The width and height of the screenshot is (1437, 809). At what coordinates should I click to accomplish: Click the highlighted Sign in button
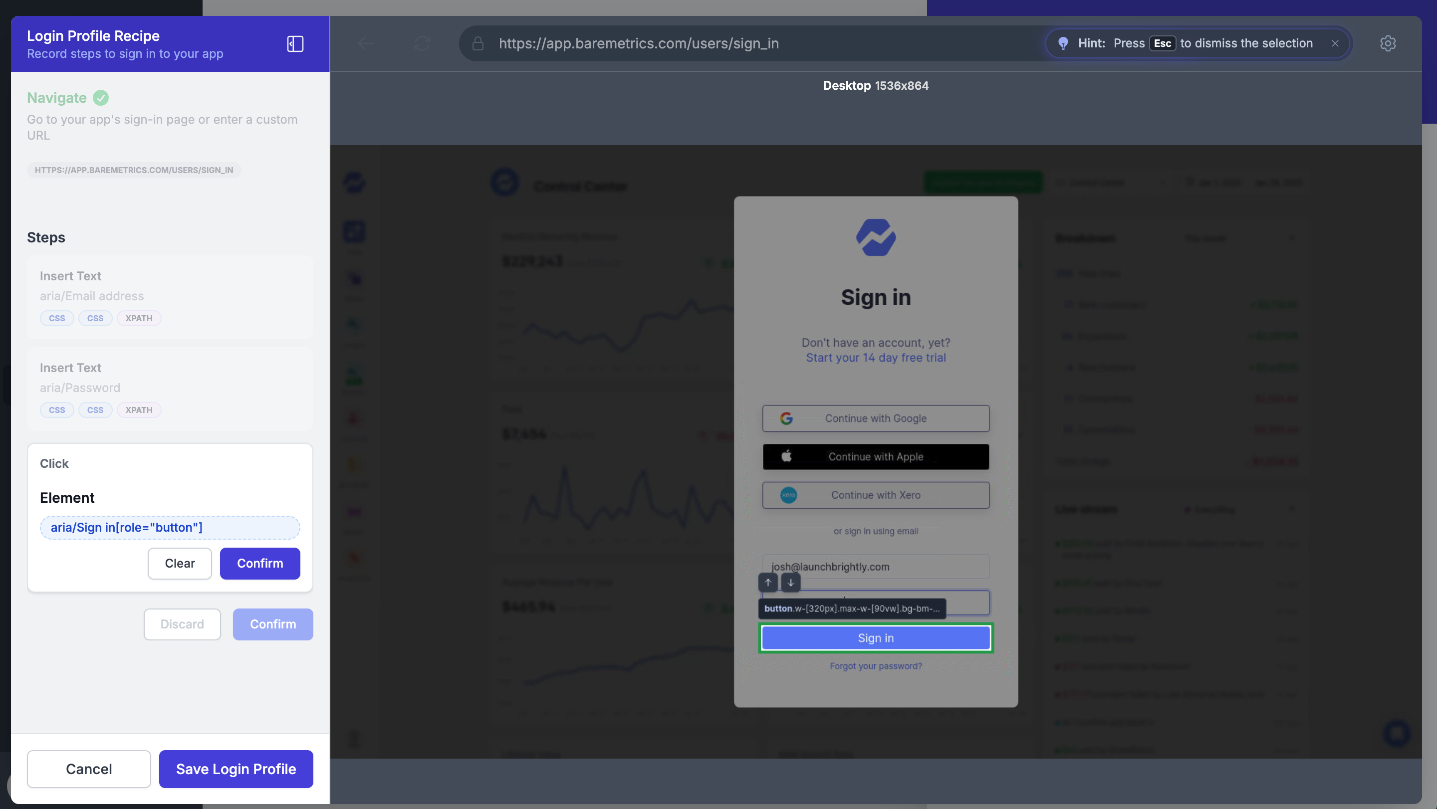point(876,638)
